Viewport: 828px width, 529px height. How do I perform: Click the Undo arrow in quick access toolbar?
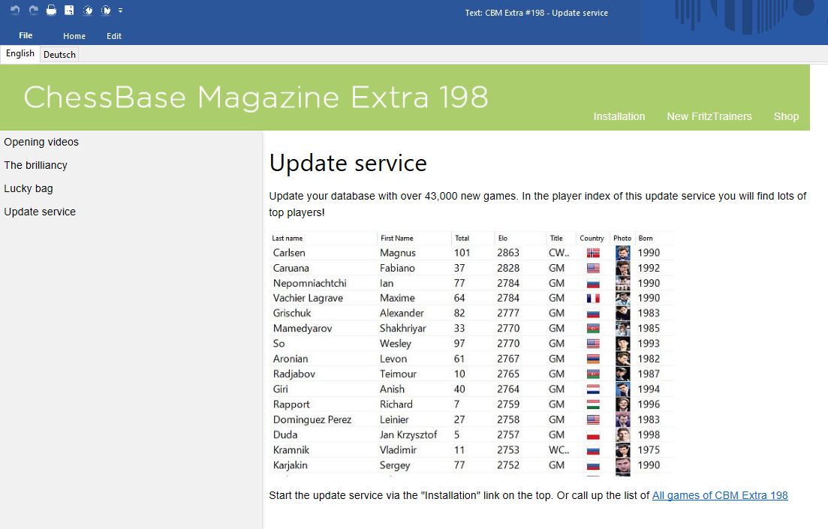coord(15,10)
